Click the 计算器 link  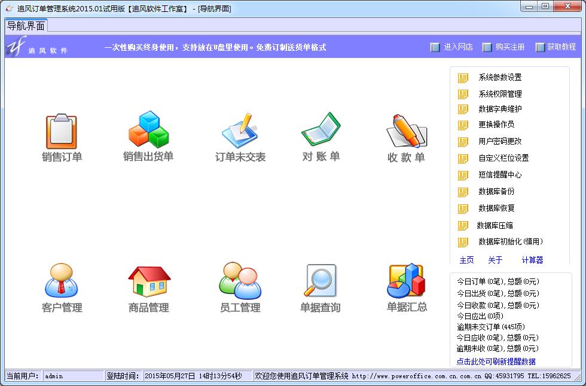[532, 260]
